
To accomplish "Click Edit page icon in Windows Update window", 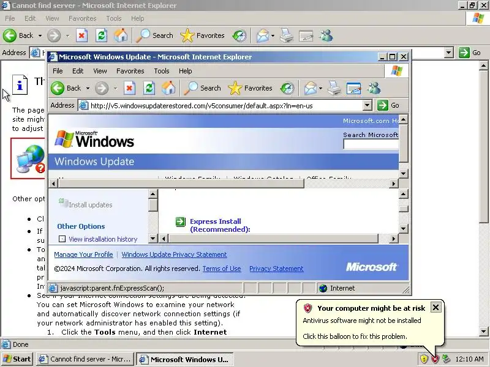I will click(x=354, y=88).
